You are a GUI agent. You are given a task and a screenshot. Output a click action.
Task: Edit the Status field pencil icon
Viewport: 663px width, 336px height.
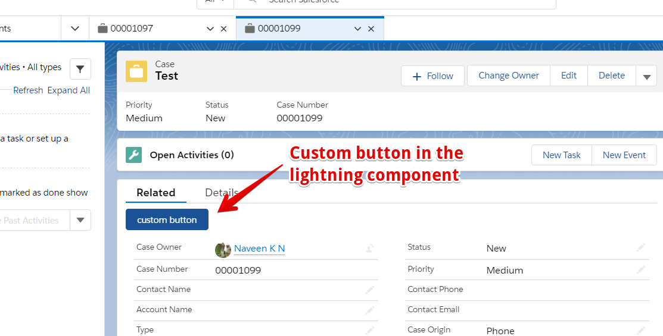click(640, 248)
